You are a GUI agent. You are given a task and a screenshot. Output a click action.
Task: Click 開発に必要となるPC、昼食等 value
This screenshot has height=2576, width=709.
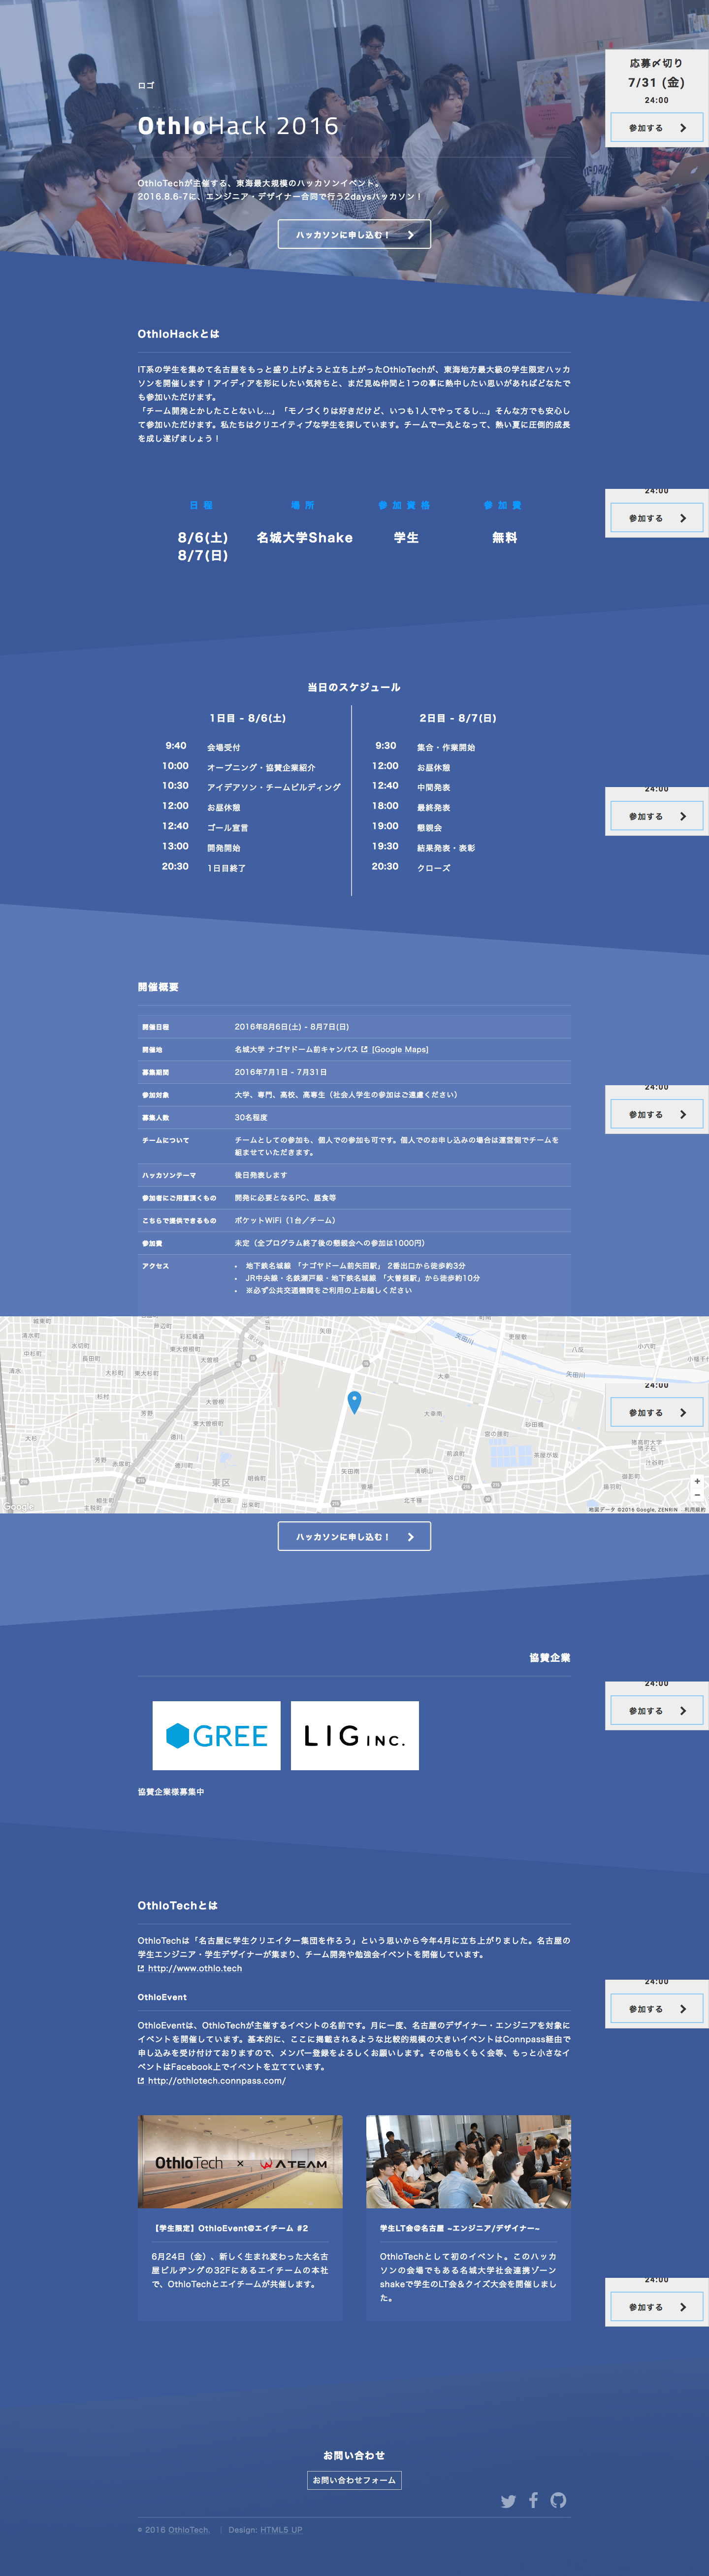tap(285, 1197)
